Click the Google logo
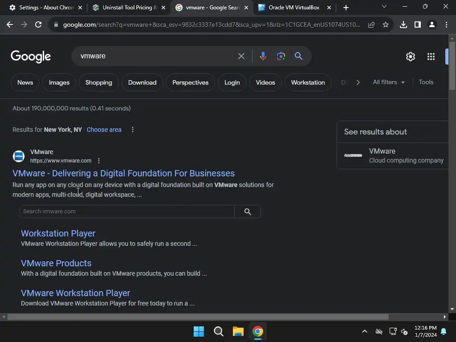 [31, 57]
